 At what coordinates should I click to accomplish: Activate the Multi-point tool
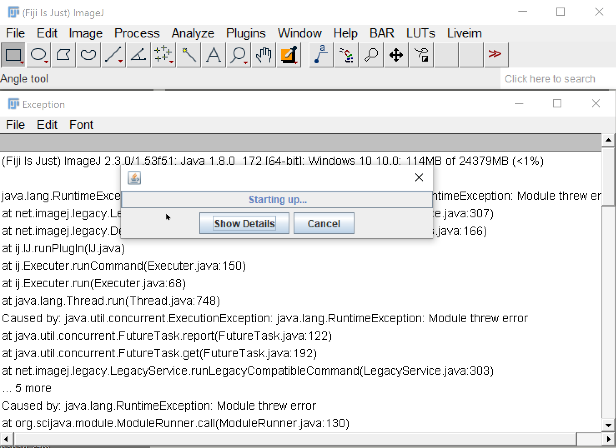point(162,54)
